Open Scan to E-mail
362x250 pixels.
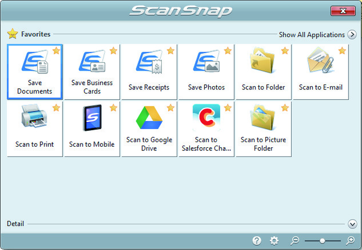[x=321, y=72]
